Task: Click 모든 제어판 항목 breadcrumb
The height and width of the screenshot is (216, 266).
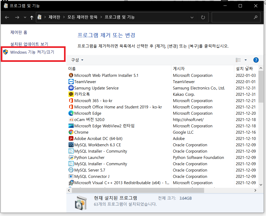Action: pyautogui.click(x=82, y=17)
